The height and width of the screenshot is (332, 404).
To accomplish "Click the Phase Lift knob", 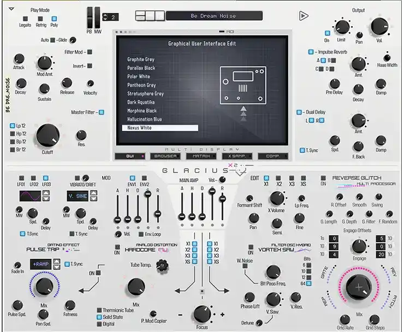I will [x=249, y=297].
